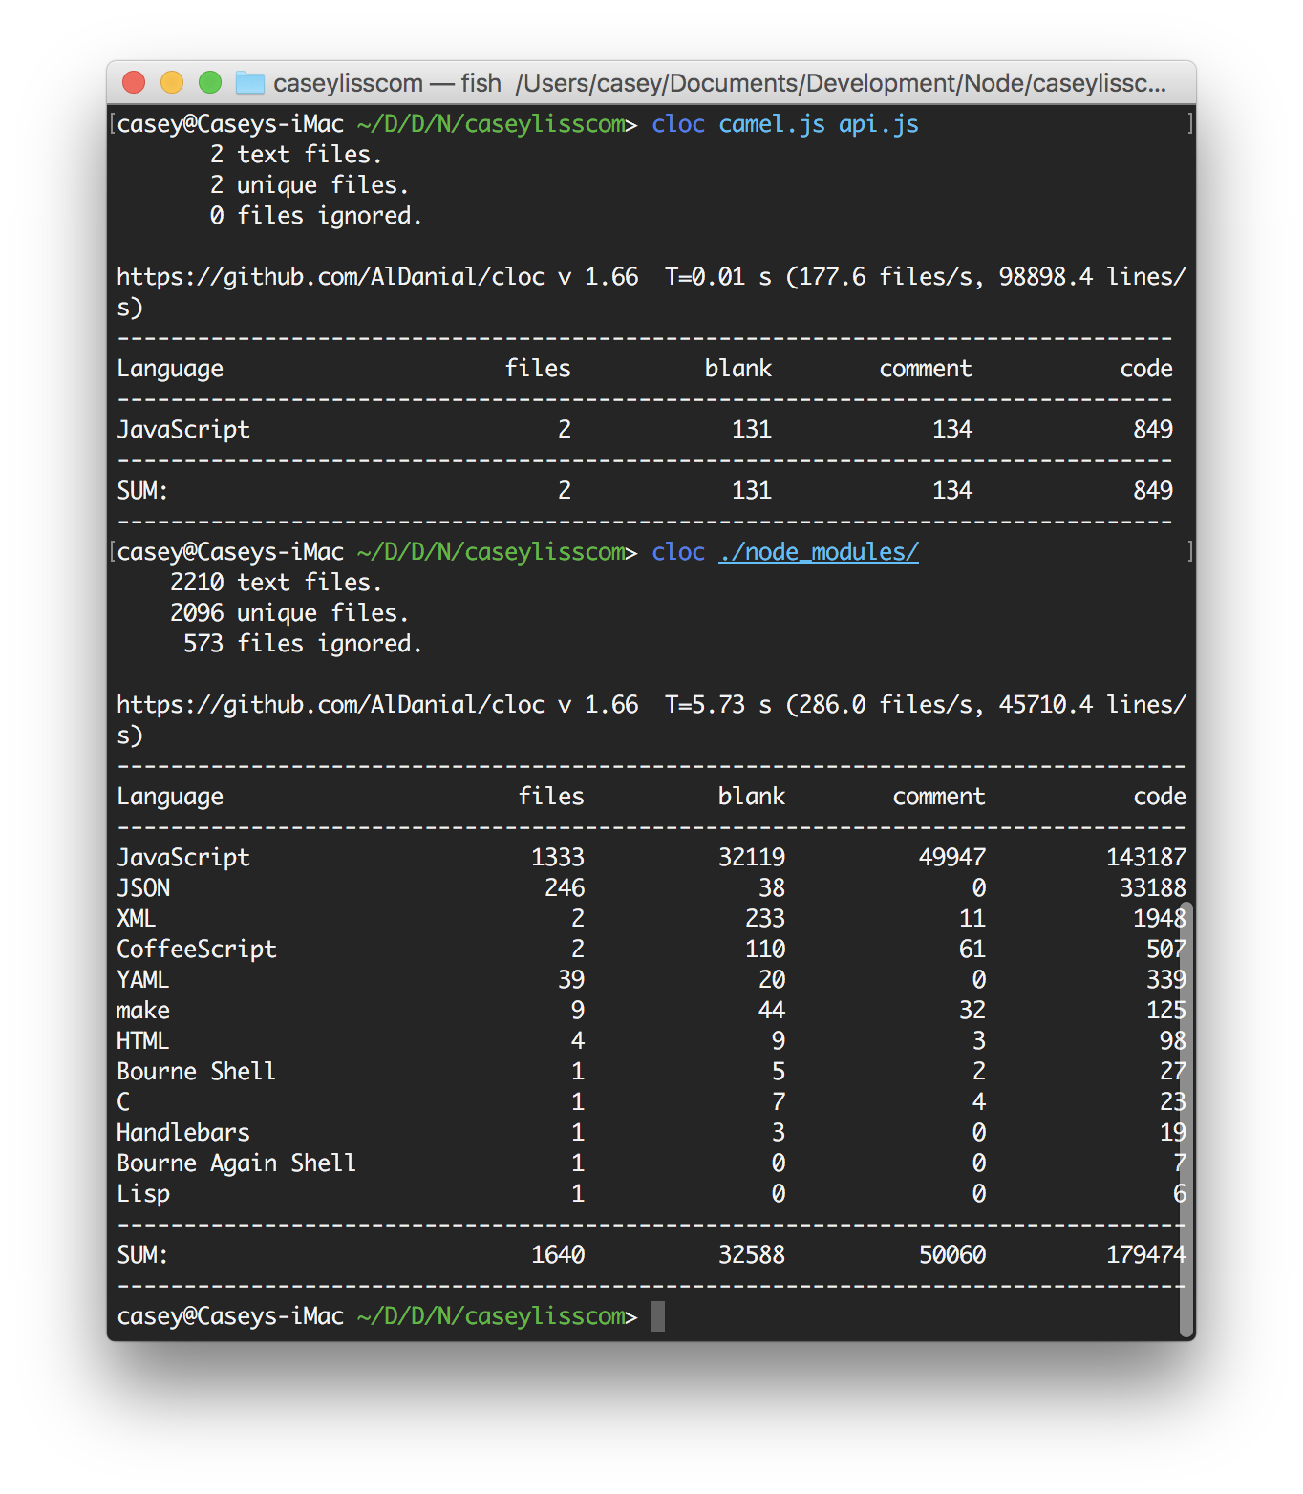Click the 'make' row label
The width and height of the screenshot is (1303, 1494).
click(143, 1011)
